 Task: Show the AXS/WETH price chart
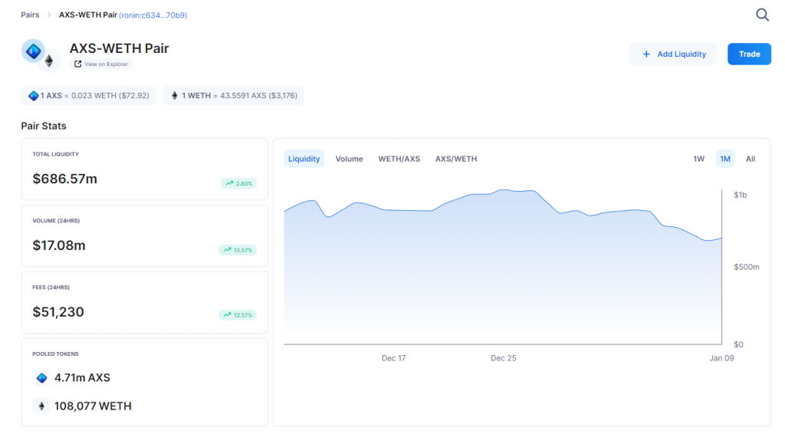point(456,159)
